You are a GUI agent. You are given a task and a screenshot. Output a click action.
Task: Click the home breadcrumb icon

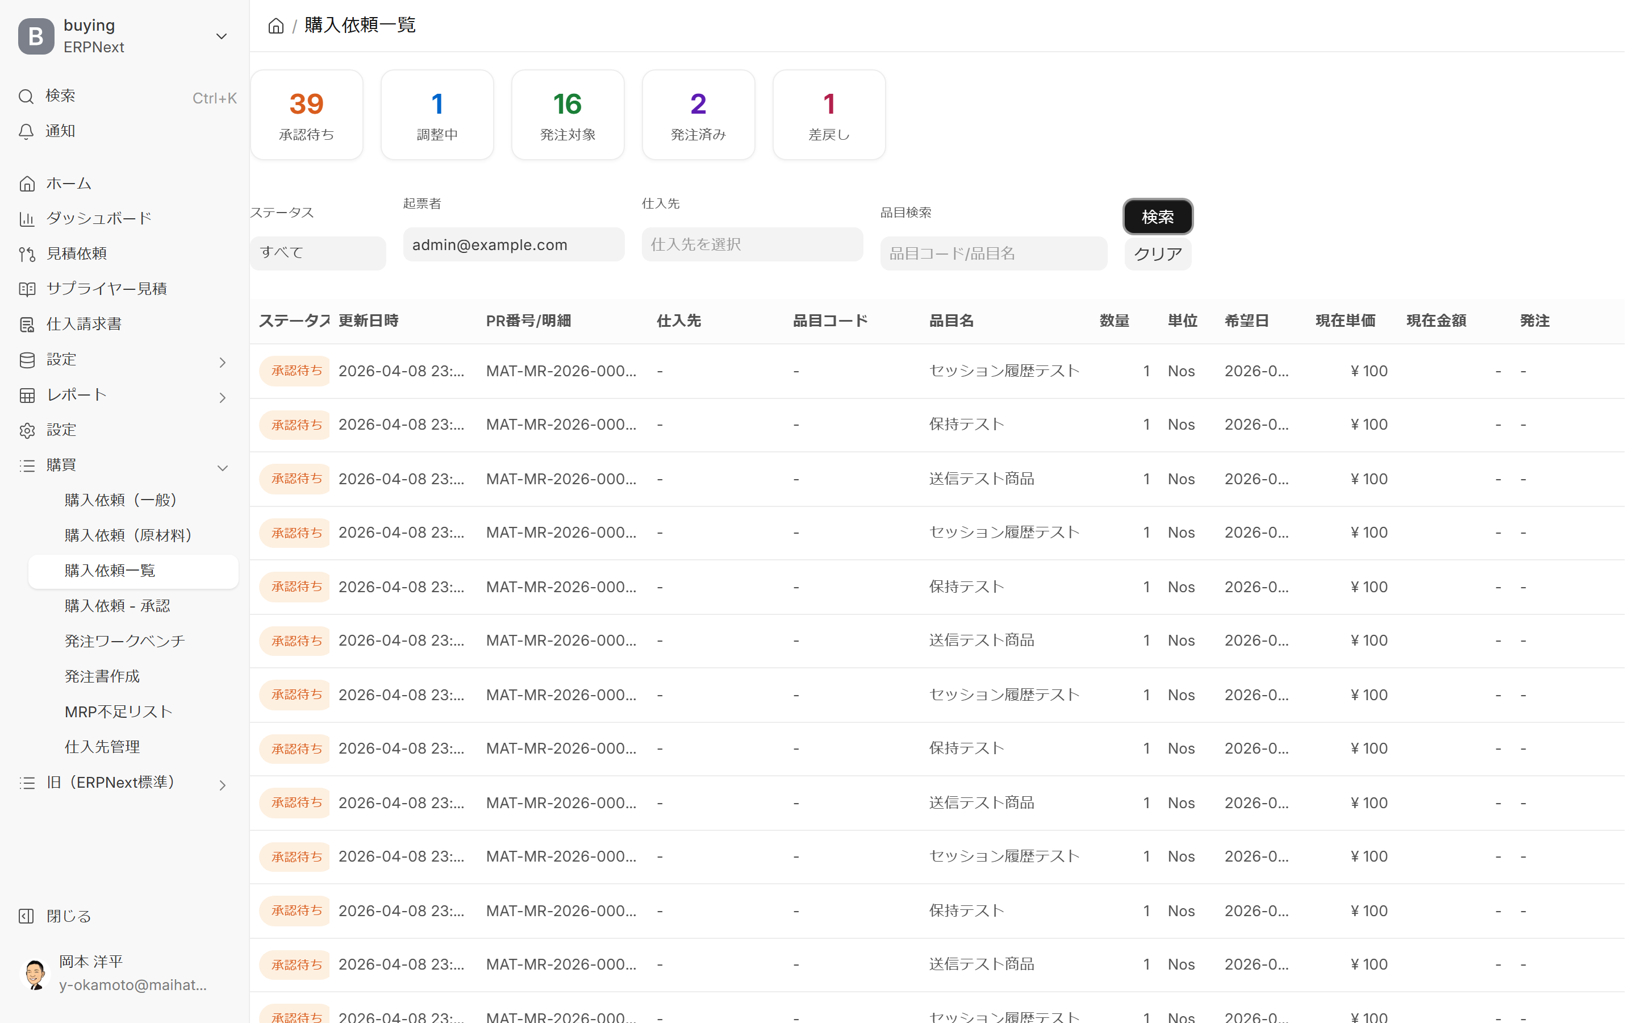tap(276, 26)
